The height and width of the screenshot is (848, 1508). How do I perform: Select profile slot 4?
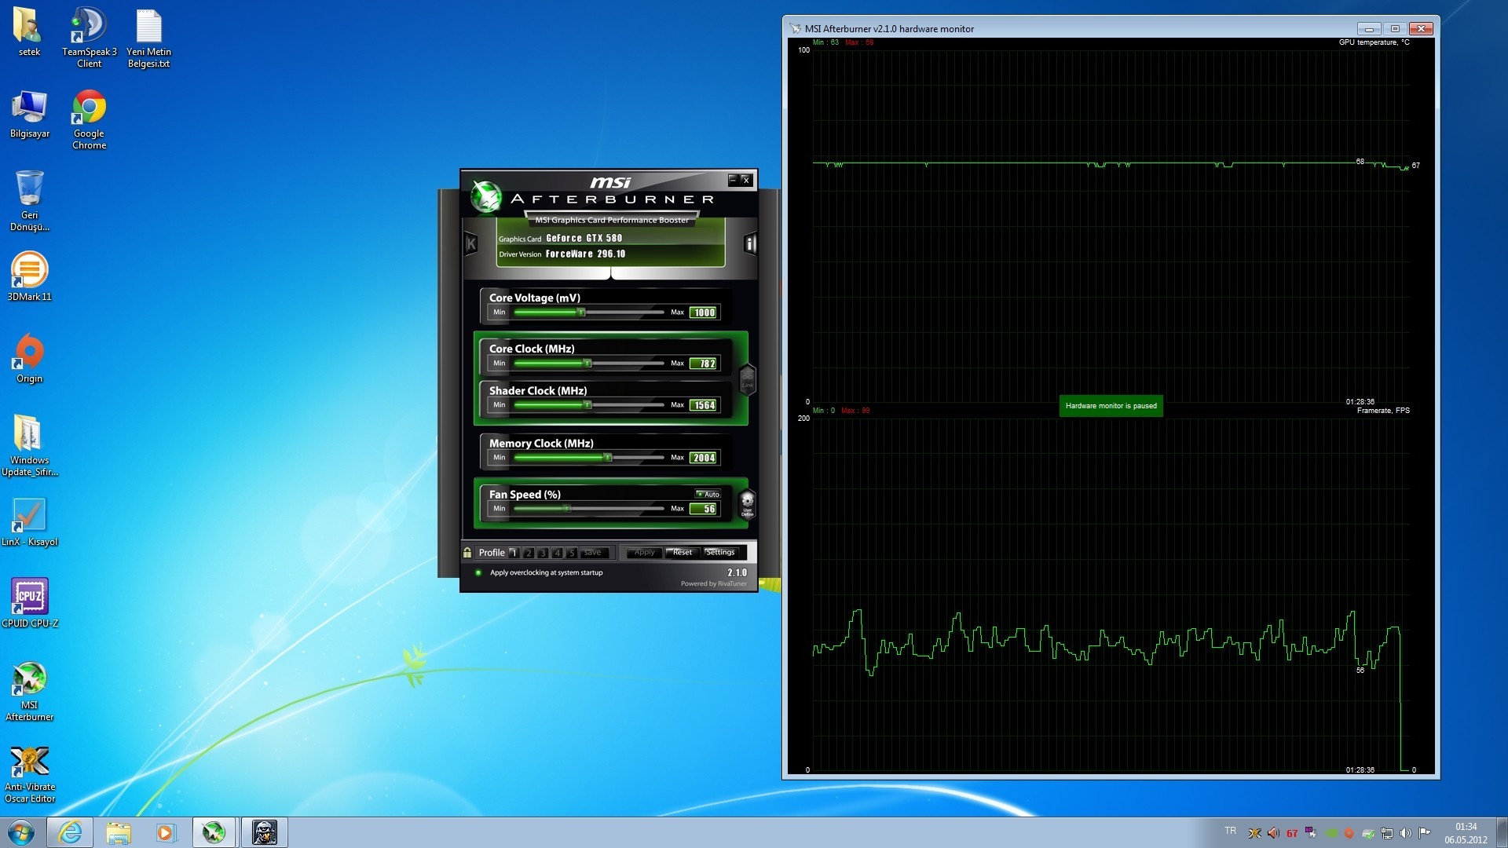point(558,553)
